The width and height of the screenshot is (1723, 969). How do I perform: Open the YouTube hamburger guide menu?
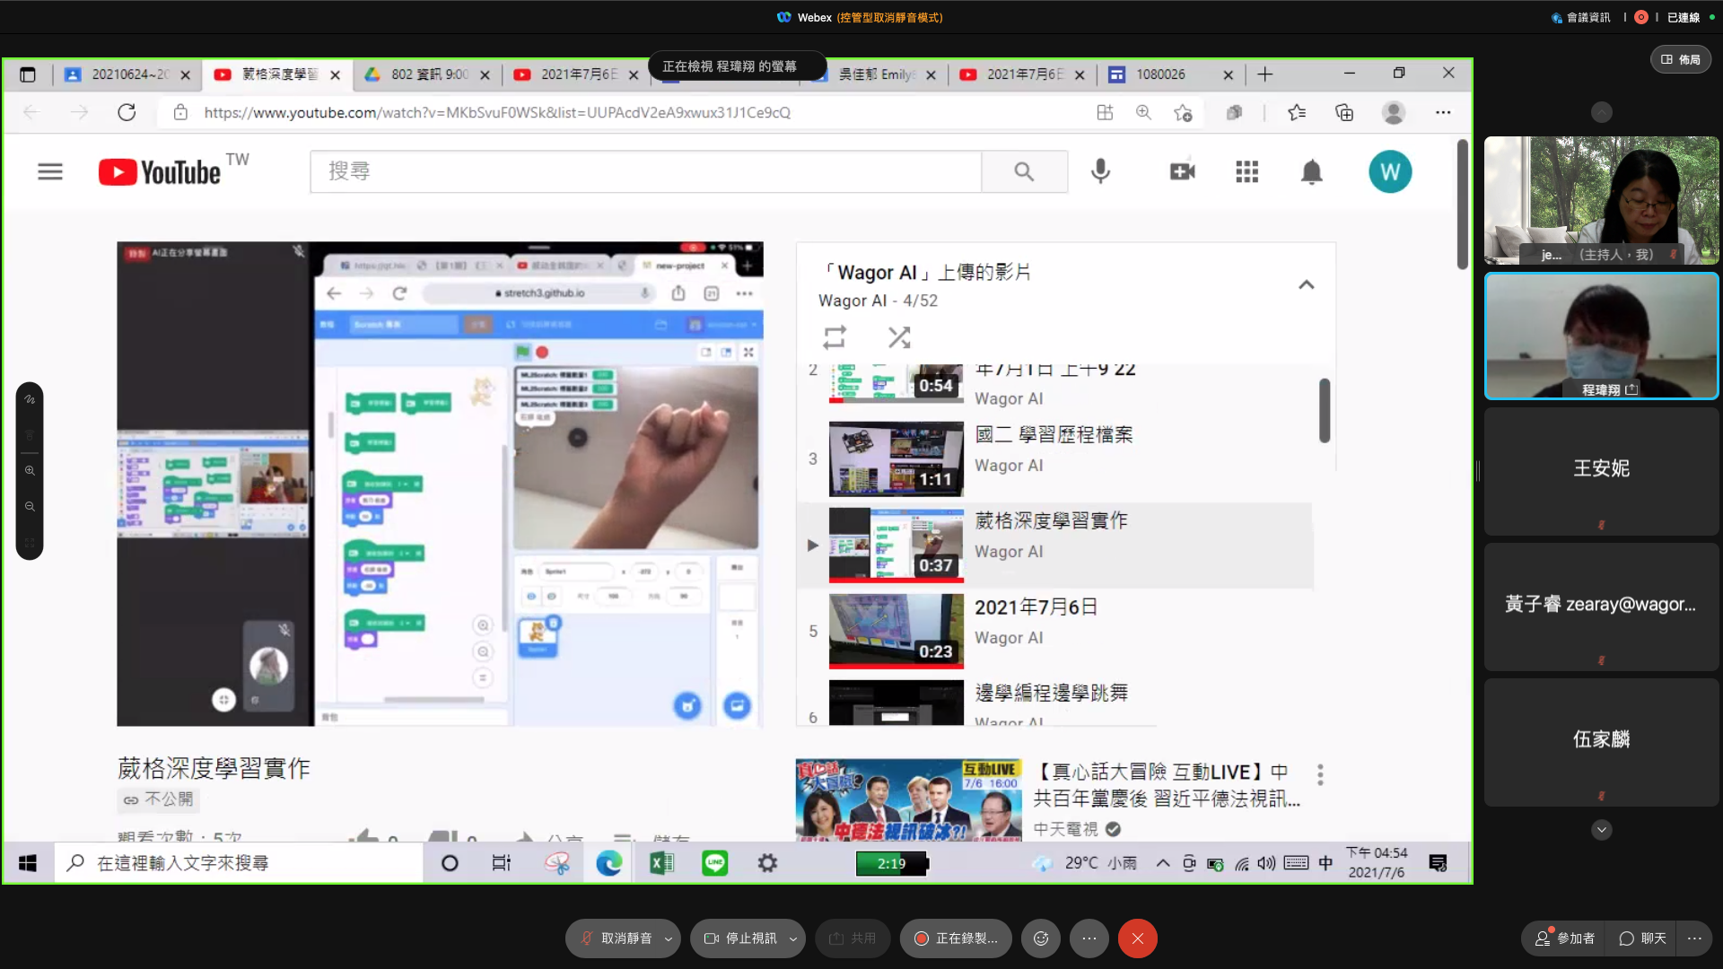tap(50, 171)
